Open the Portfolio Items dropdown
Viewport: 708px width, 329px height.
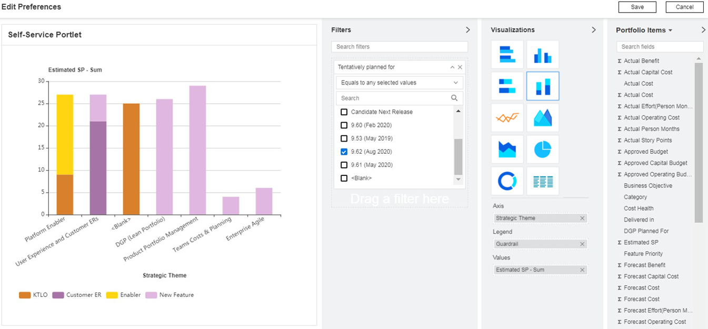coord(670,31)
